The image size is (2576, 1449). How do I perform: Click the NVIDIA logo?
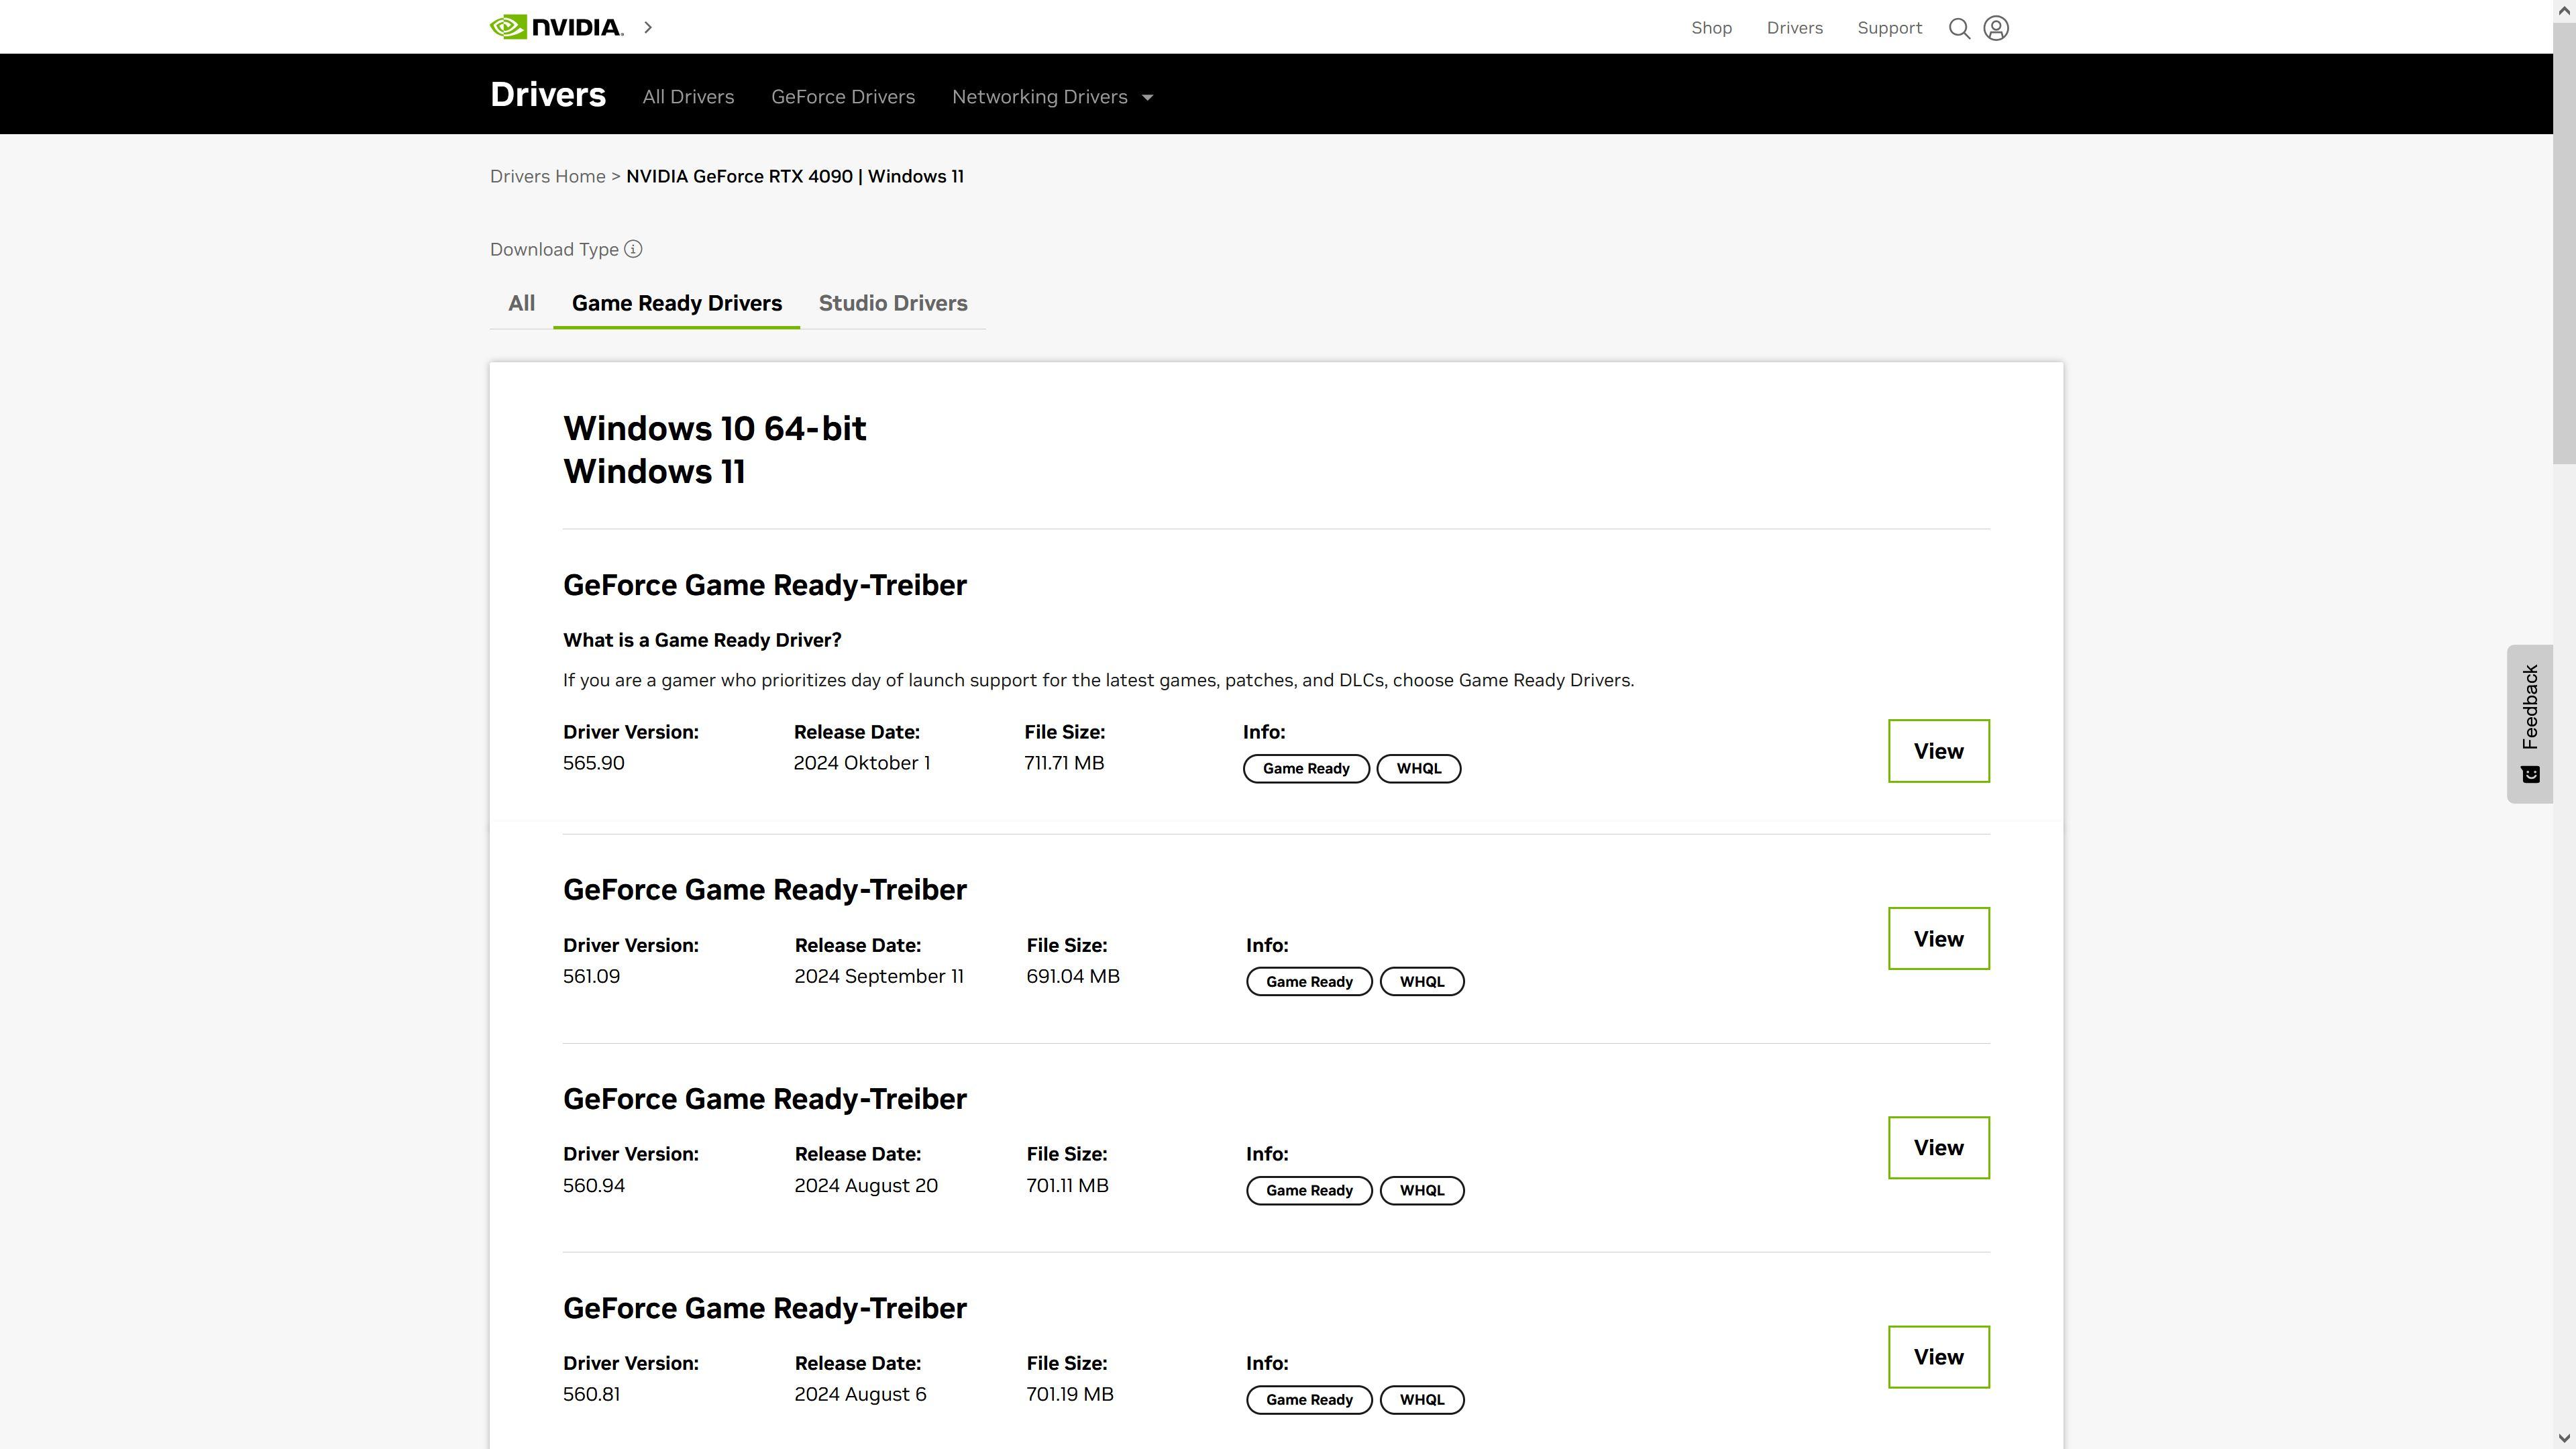click(x=556, y=27)
